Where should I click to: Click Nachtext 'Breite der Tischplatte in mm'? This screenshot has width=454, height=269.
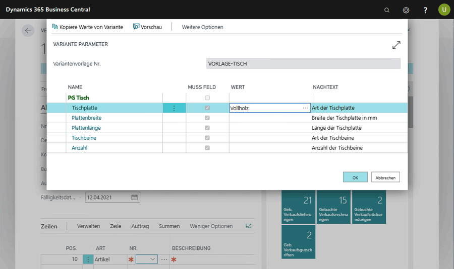[x=344, y=118]
